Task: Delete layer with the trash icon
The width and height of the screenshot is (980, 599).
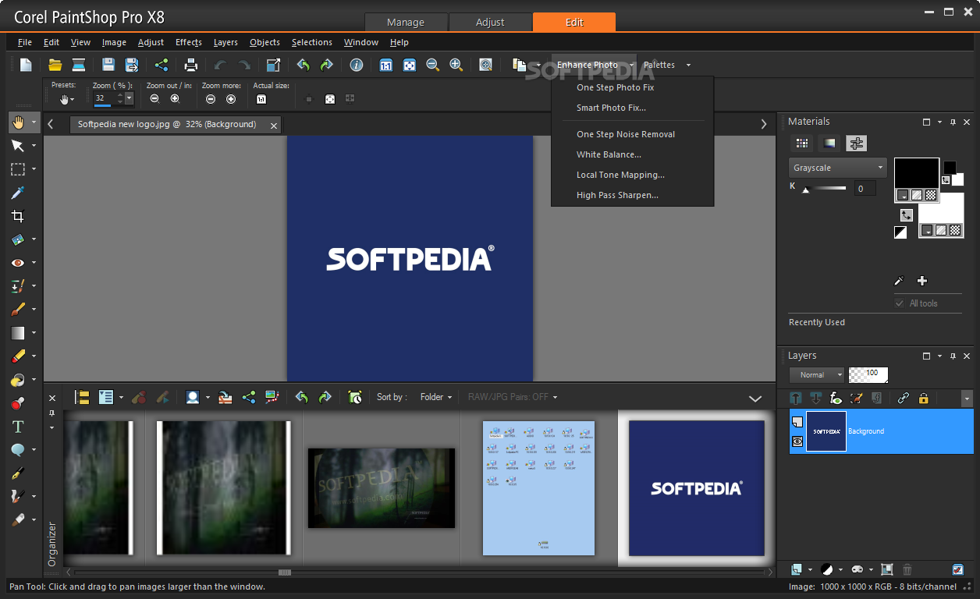Action: point(907,570)
